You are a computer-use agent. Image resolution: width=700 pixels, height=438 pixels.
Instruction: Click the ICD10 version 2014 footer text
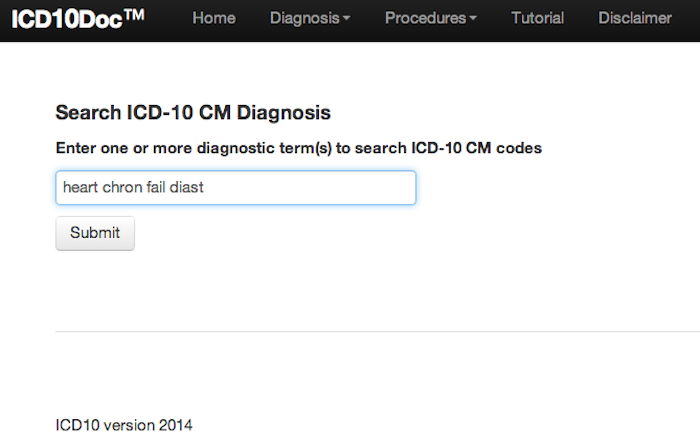pyautogui.click(x=124, y=425)
